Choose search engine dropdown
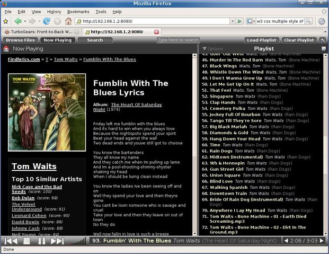 tap(251, 21)
